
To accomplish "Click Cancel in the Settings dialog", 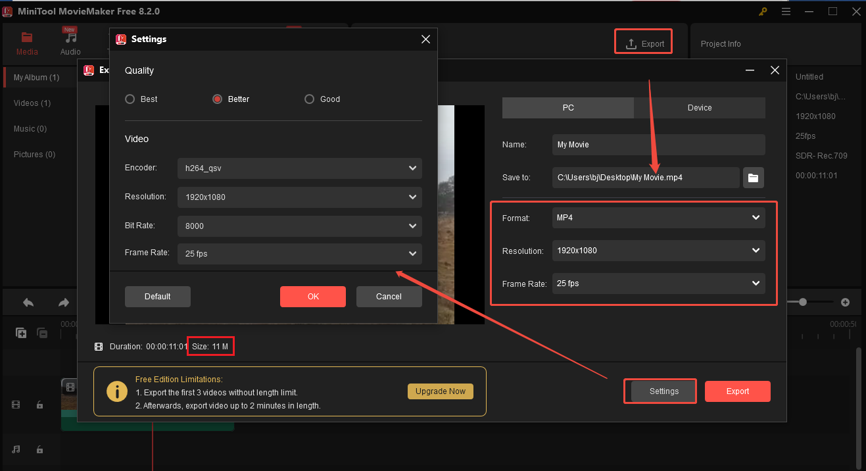I will (389, 297).
